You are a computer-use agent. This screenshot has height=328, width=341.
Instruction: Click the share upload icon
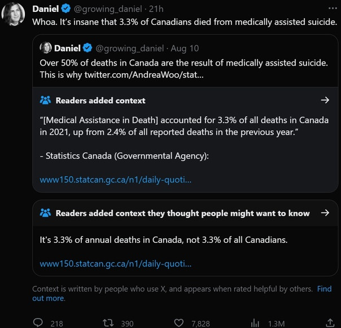330,323
